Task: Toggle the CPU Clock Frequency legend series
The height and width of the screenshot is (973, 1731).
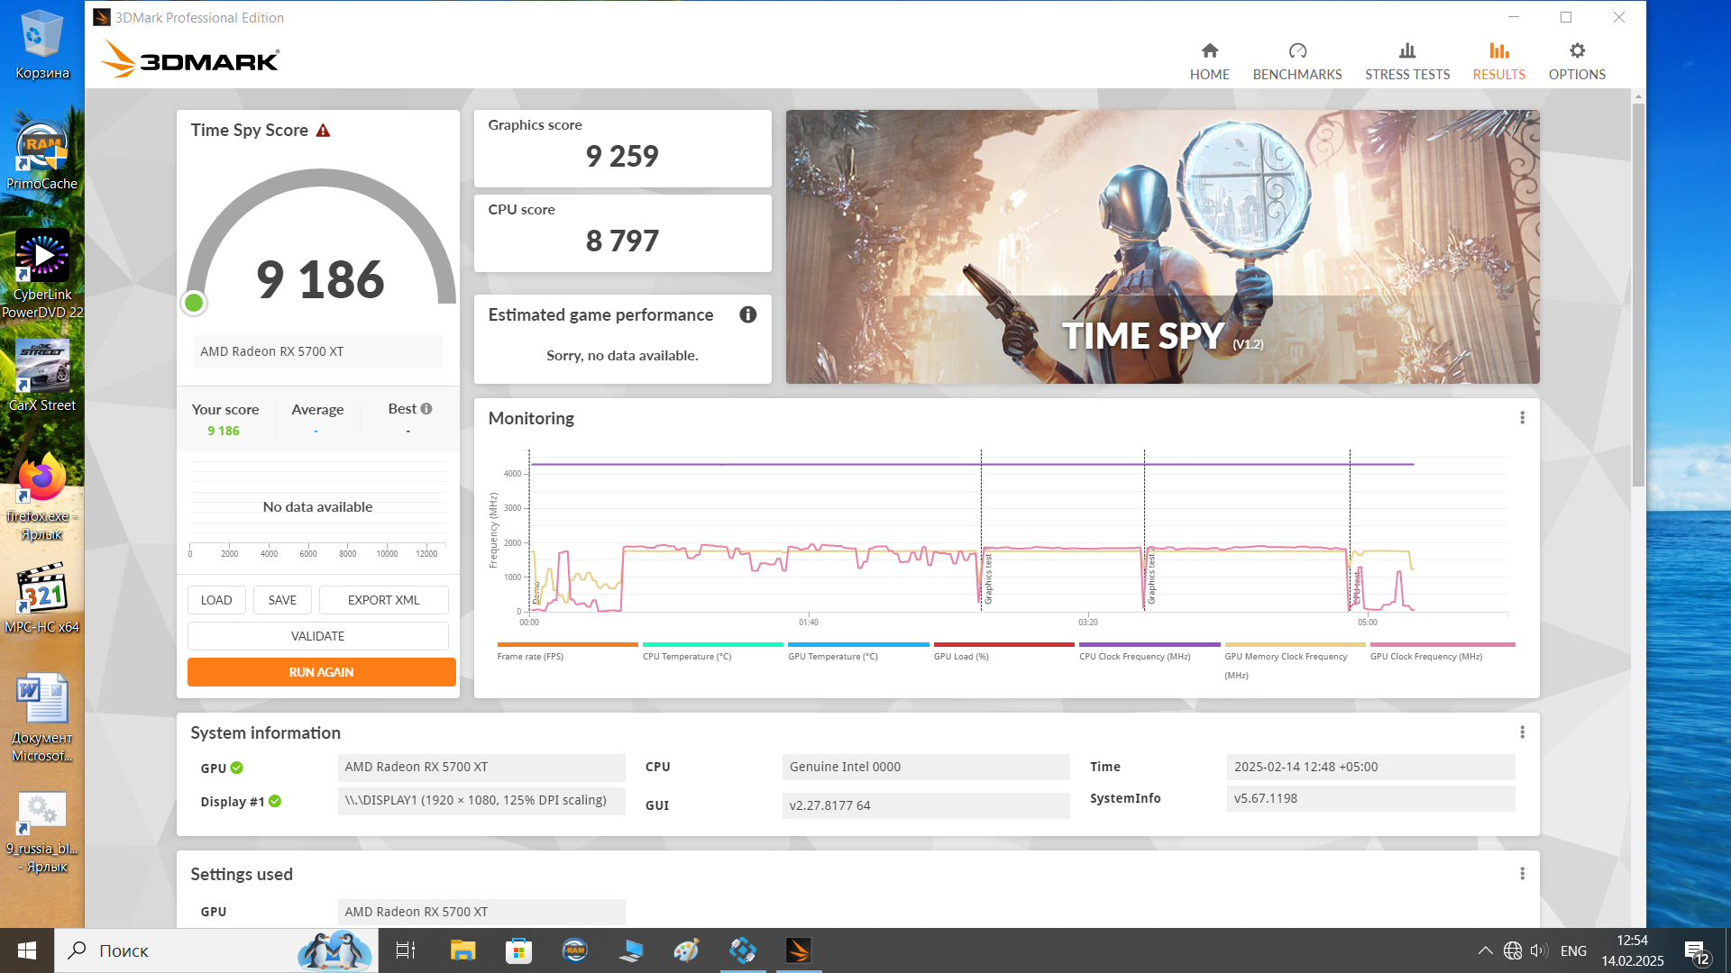Action: pyautogui.click(x=1134, y=656)
